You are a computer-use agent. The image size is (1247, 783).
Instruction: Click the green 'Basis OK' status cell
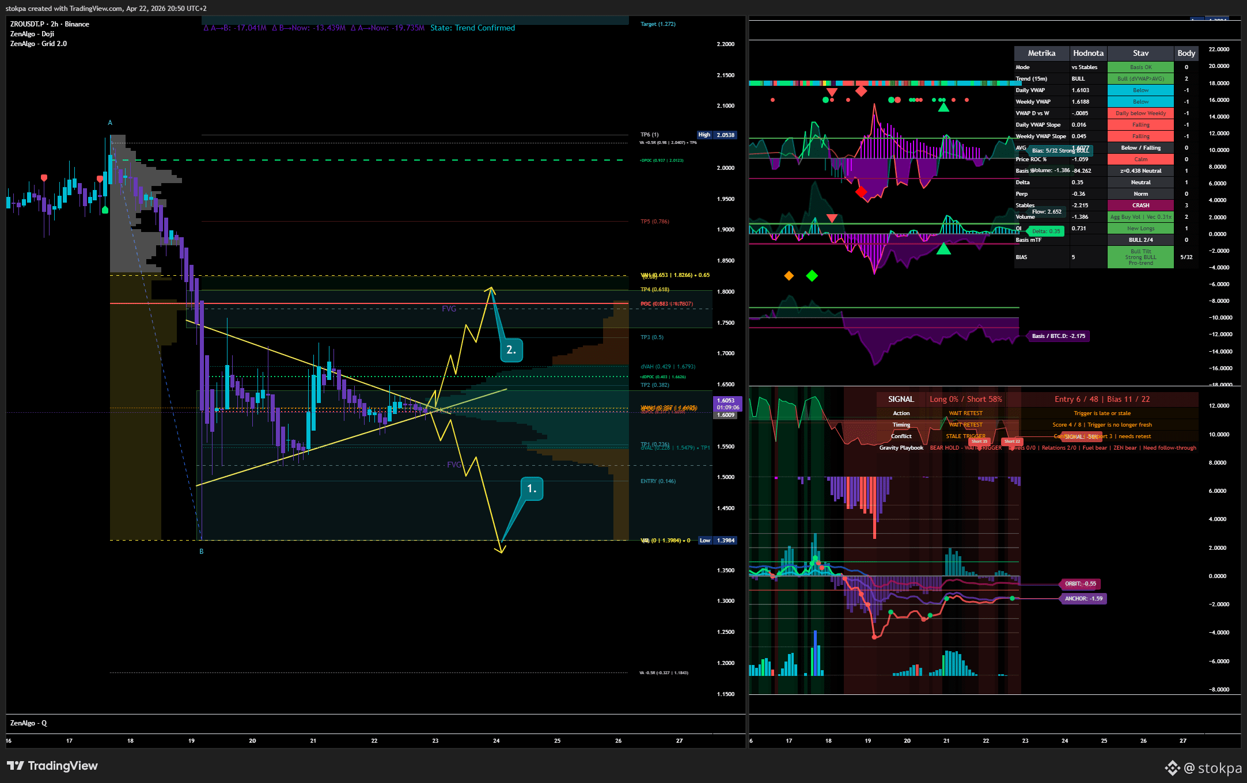pos(1140,67)
